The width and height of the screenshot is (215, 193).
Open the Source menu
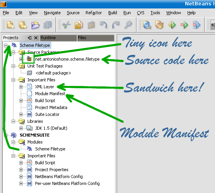click(73, 13)
